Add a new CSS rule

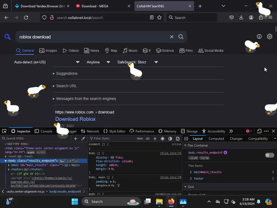[155, 139]
